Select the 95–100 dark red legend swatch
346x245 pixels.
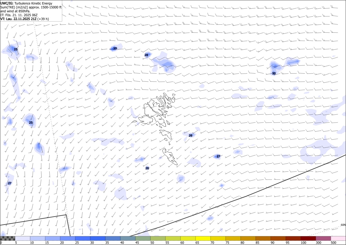click(293, 238)
